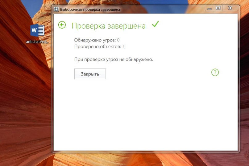Select the antichatVell file name label
This screenshot has height=166, width=249.
coord(38,42)
